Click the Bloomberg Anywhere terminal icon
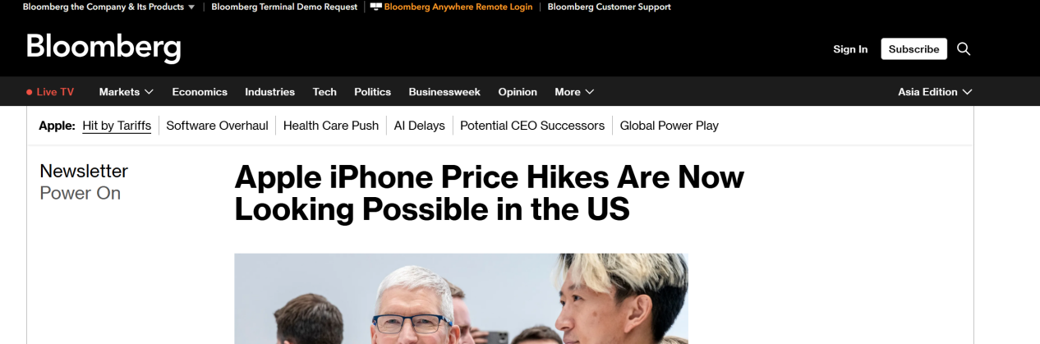This screenshot has width=1040, height=344. [376, 7]
